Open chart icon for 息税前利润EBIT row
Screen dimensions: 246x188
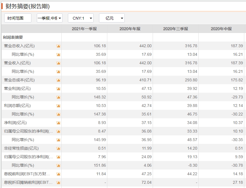point(58,174)
